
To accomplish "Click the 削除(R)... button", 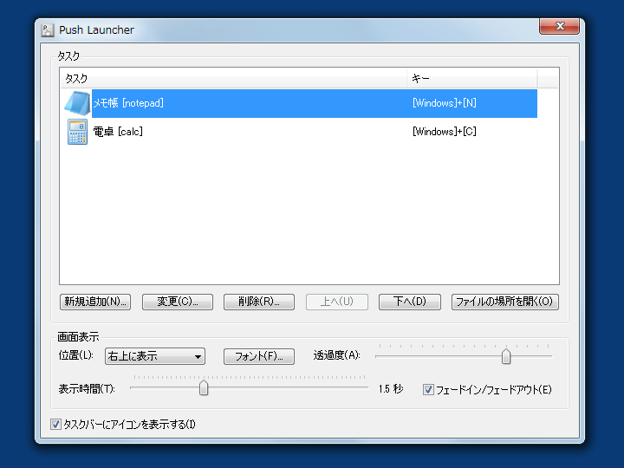I will pyautogui.click(x=259, y=302).
